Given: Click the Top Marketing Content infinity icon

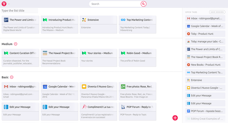Looking at the screenshot, I should pyautogui.click(x=123, y=20).
